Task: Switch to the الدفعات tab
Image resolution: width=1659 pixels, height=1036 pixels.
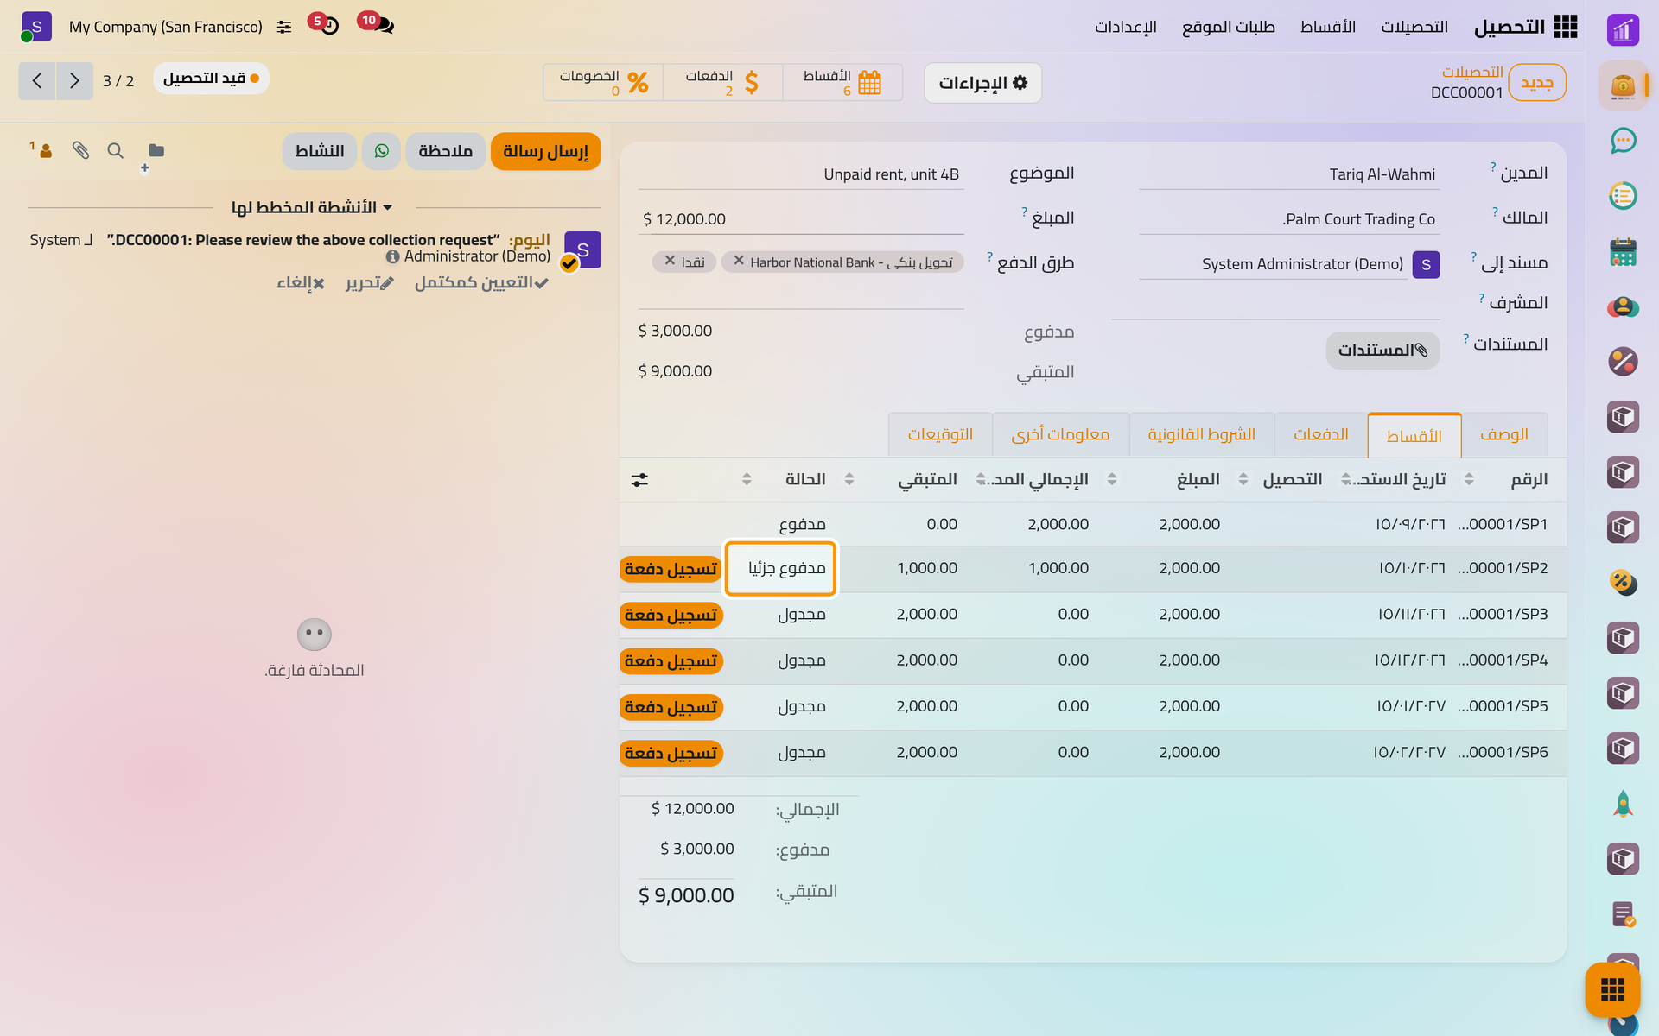Action: coord(1320,434)
